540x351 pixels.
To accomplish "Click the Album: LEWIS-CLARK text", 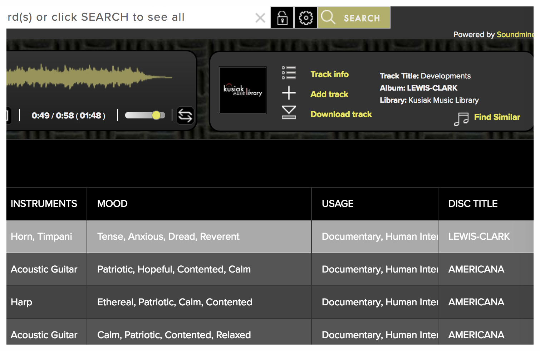I will pos(418,88).
